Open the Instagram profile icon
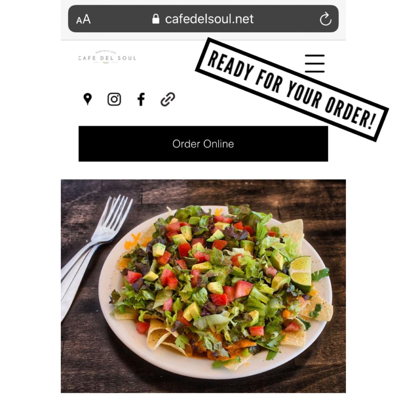Viewport: 407px width, 407px height. [114, 99]
